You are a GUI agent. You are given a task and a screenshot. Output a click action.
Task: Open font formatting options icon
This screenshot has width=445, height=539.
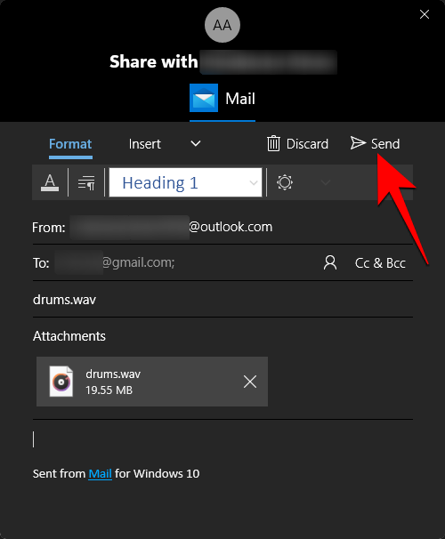(x=50, y=182)
